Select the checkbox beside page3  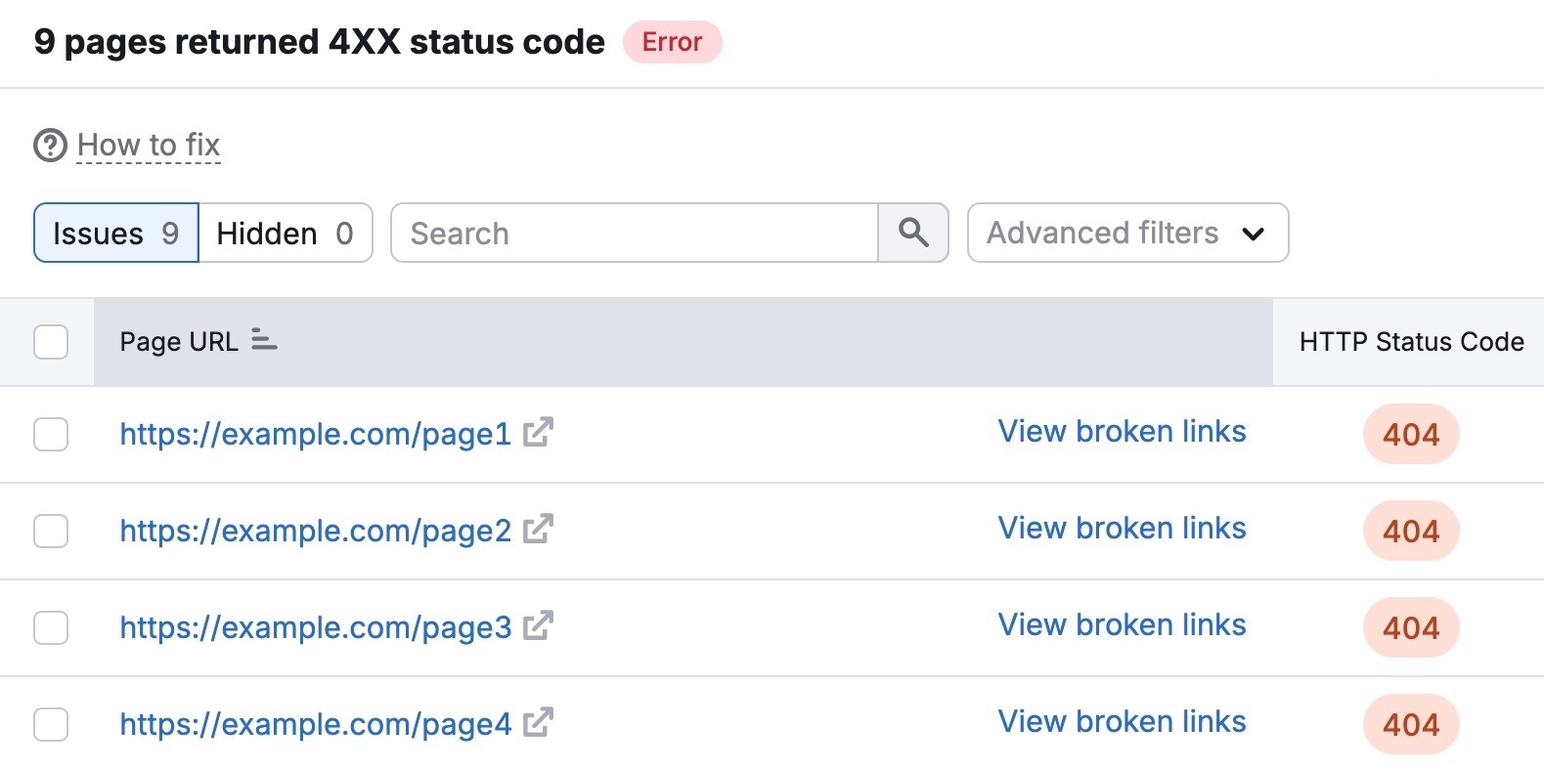coord(50,627)
